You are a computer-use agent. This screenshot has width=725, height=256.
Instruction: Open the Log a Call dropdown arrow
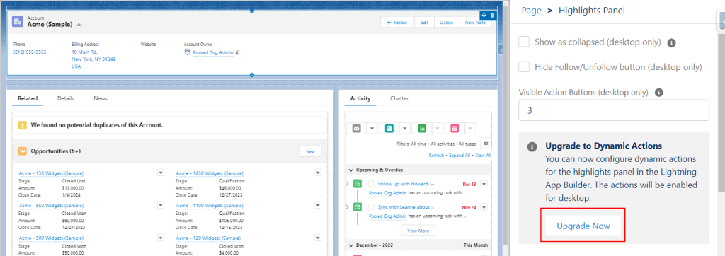[x=404, y=129]
